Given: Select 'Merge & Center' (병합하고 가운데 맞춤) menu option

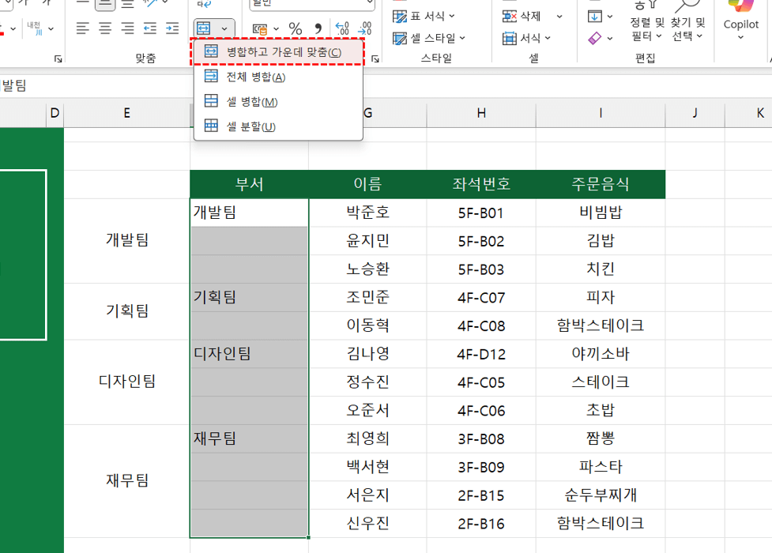Looking at the screenshot, I should [277, 52].
